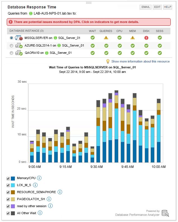This screenshot has height=222, width=178.
Task: Click the AZURE-SQL2014-1 MEM status indicator
Action: tap(133, 46)
